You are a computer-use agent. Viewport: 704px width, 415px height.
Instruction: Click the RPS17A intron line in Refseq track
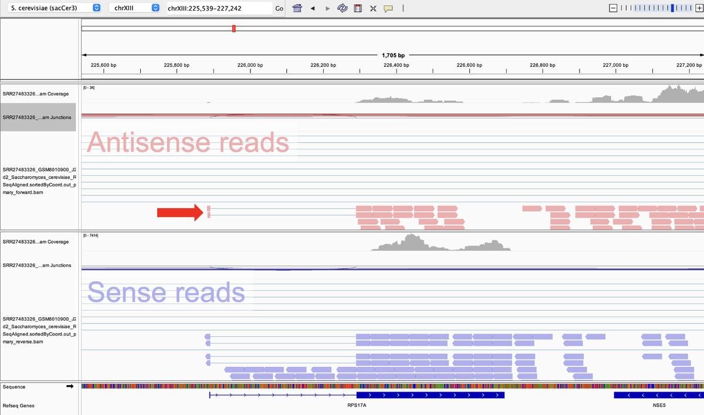click(x=283, y=395)
